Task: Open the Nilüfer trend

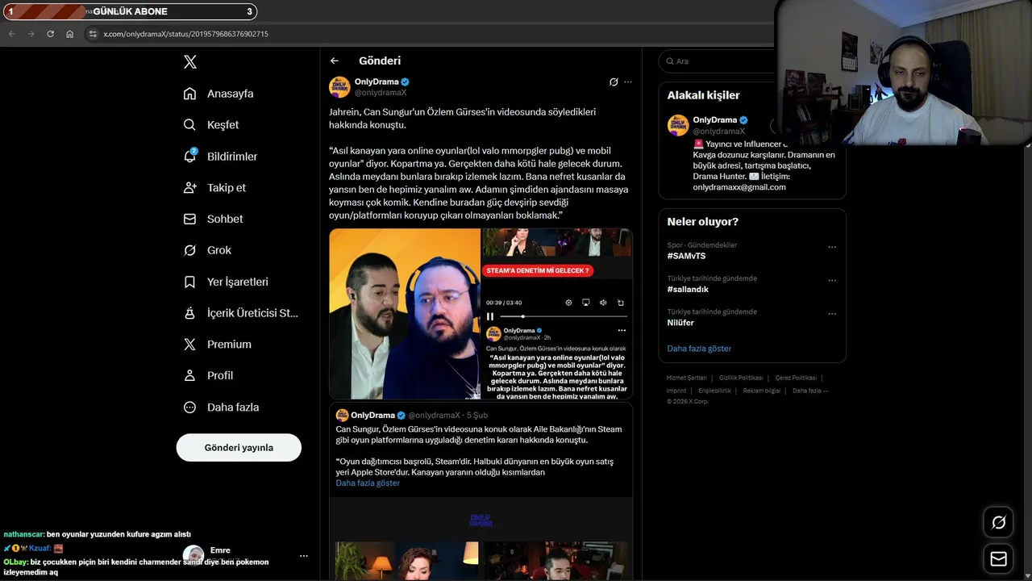Action: click(680, 323)
